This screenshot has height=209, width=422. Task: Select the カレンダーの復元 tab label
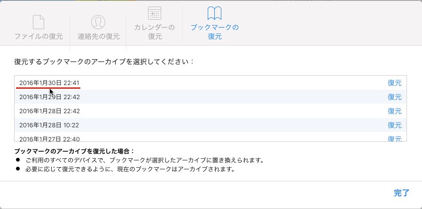pyautogui.click(x=155, y=31)
